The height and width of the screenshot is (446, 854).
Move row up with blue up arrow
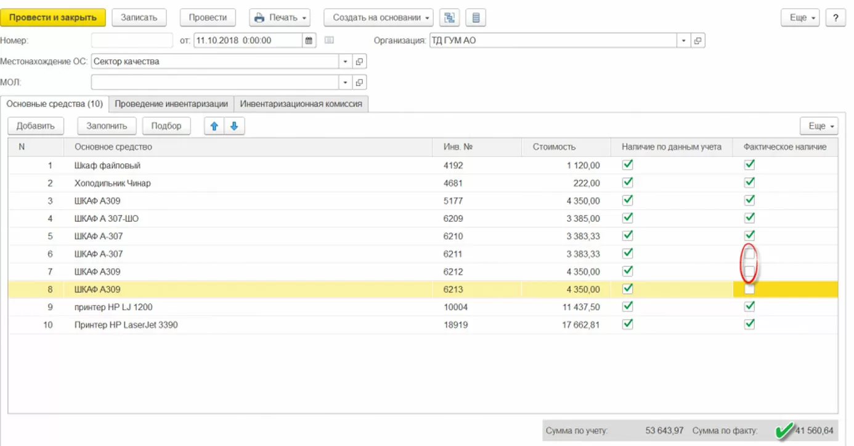tap(214, 126)
